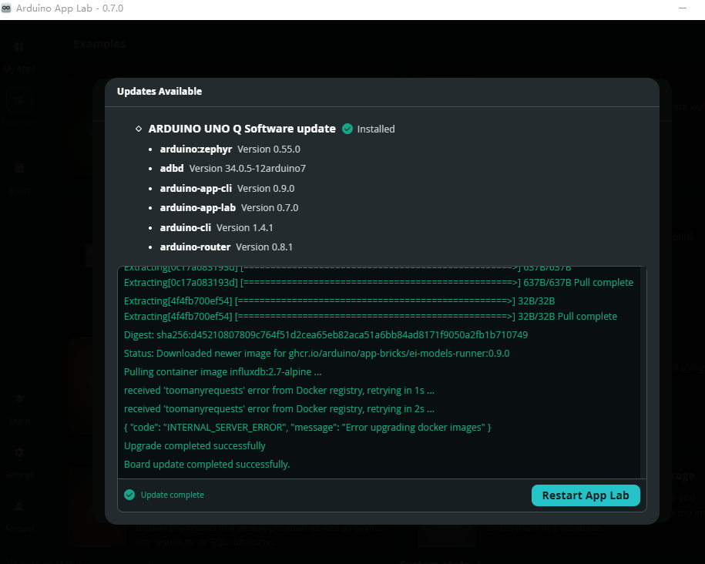Open the Bricks sidebar icon
Viewport: 705px width, 564px height.
point(19,168)
